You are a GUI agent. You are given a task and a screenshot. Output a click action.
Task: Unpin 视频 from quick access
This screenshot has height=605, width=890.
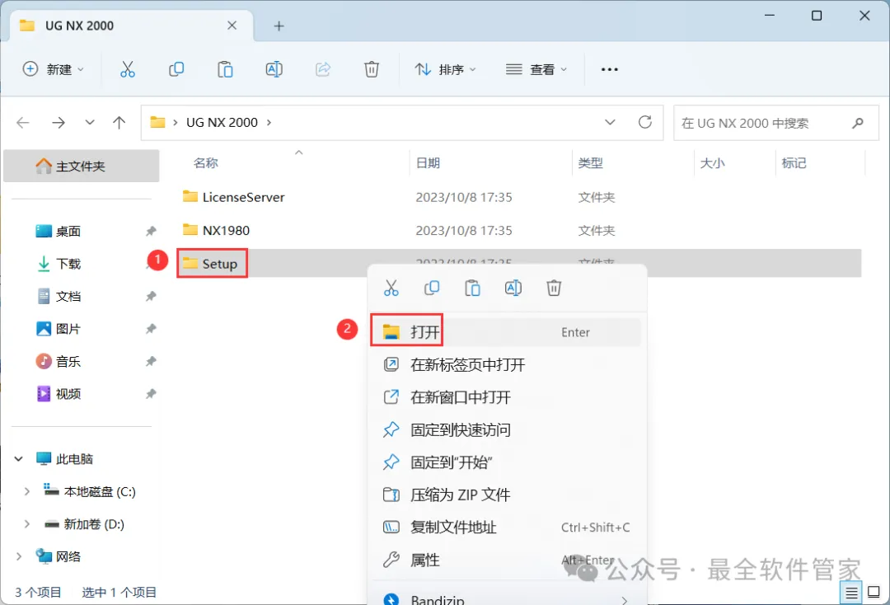[151, 393]
